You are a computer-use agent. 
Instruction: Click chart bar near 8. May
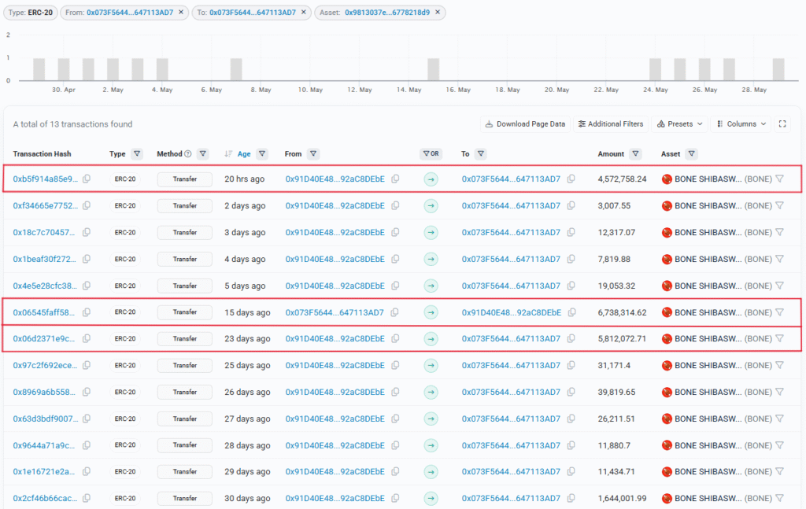(x=236, y=69)
